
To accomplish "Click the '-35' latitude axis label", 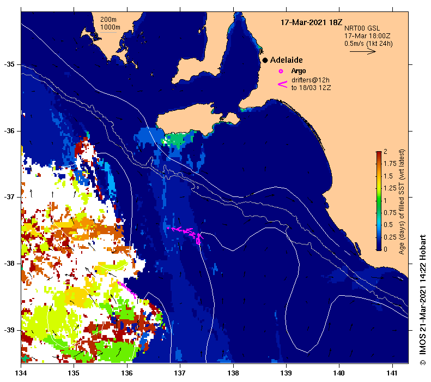I will click(9, 64).
